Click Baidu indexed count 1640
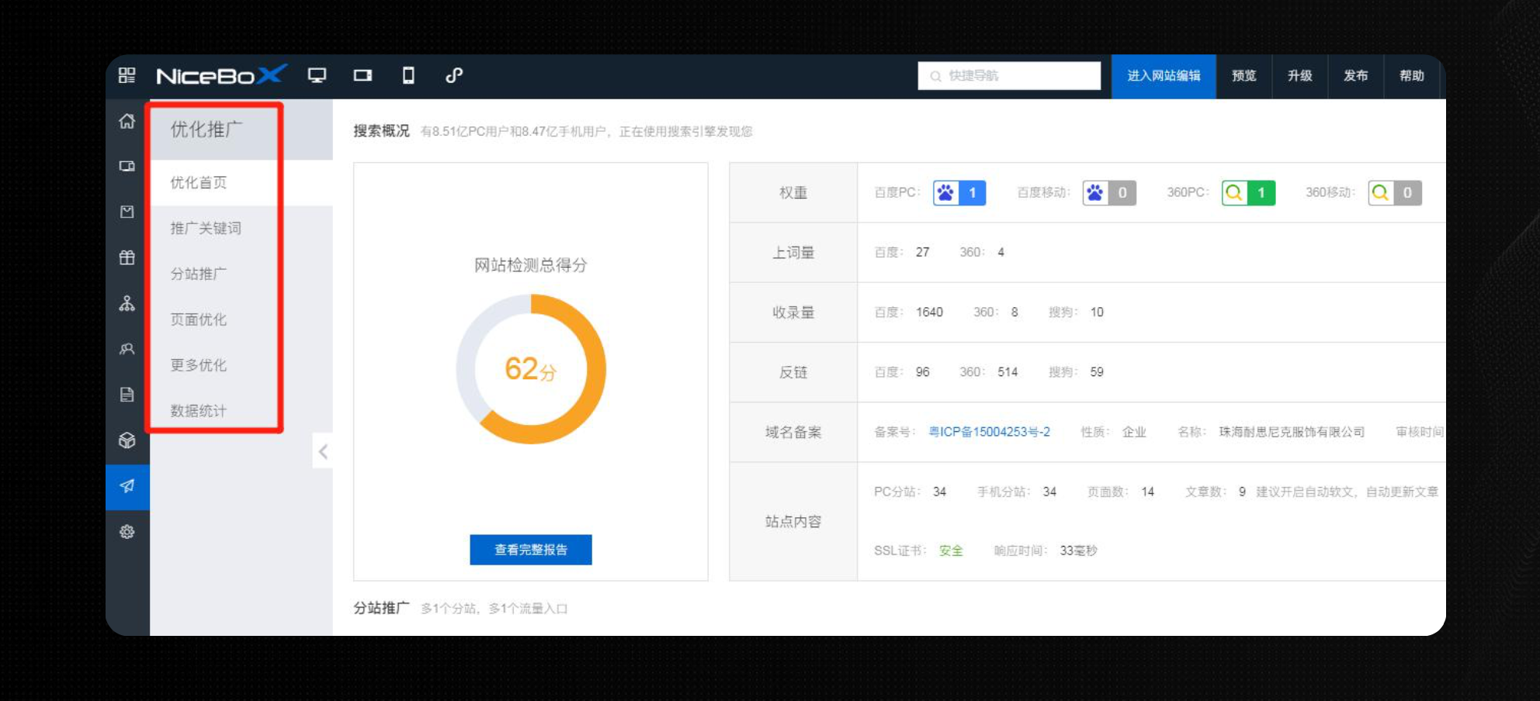The image size is (1540, 701). [x=929, y=312]
